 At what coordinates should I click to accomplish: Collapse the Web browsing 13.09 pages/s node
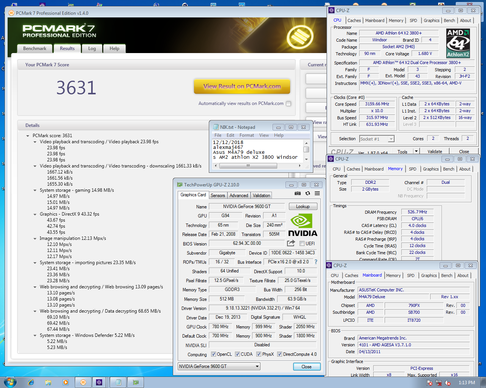pyautogui.click(x=35, y=287)
